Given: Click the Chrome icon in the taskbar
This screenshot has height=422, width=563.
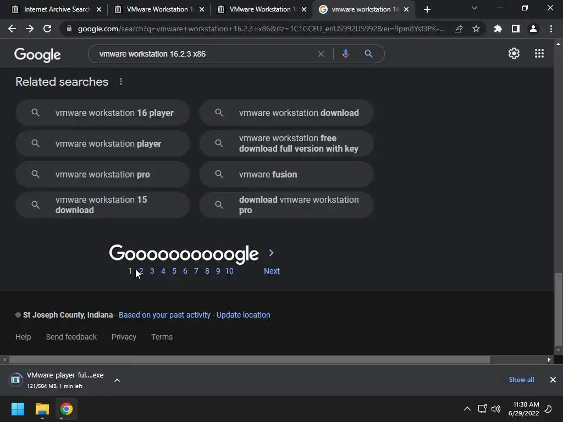Looking at the screenshot, I should (67, 409).
